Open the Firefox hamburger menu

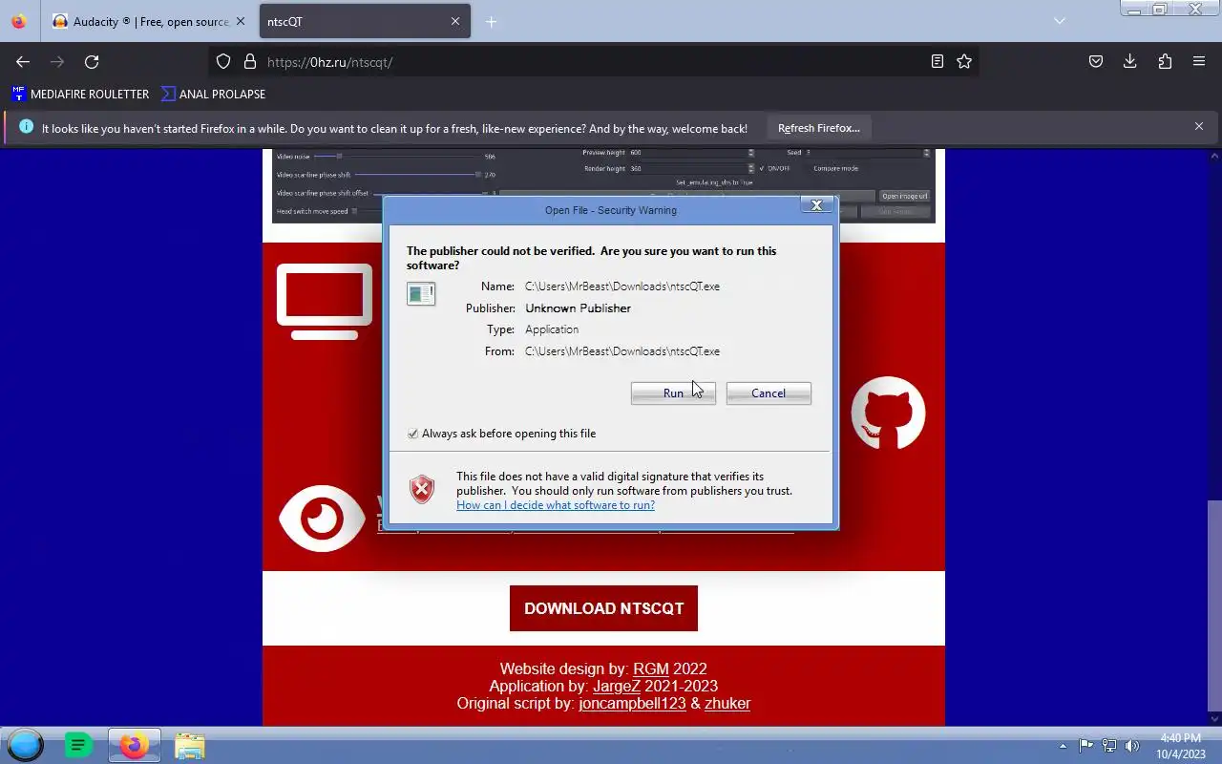coord(1199,61)
